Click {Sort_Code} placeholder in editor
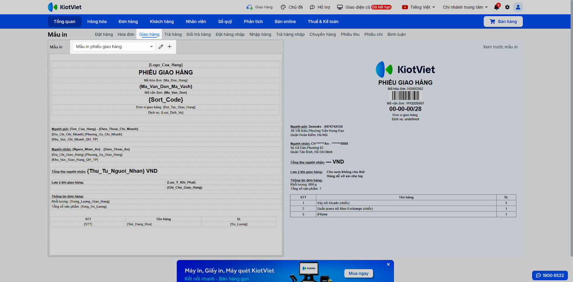 (166, 100)
